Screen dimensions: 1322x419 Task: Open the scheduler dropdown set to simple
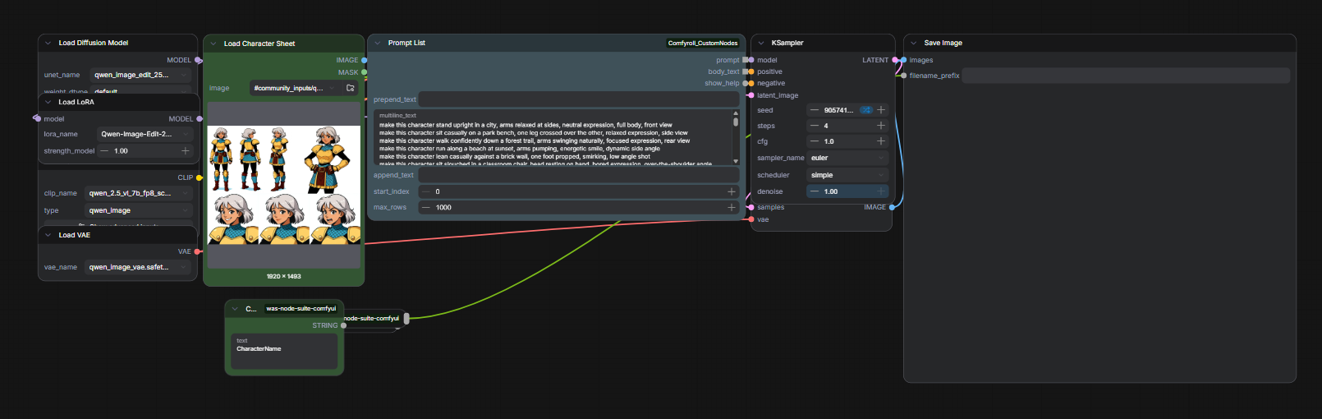[x=847, y=175]
